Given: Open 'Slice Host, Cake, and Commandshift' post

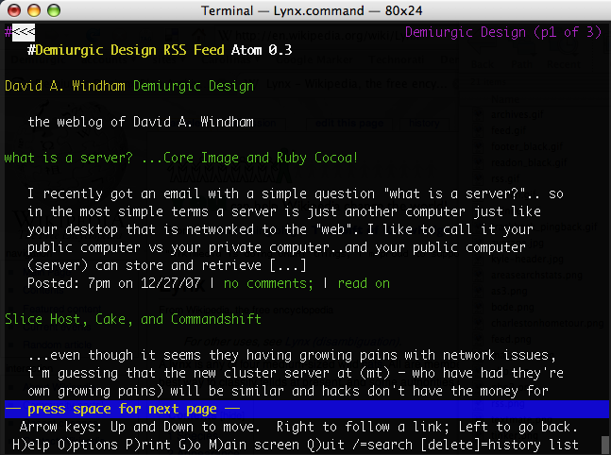Looking at the screenshot, I should [x=133, y=319].
